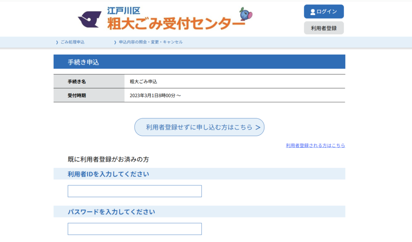This screenshot has width=412, height=242.
Task: Follow the 利用者登録される方はこちら link
Action: click(315, 146)
